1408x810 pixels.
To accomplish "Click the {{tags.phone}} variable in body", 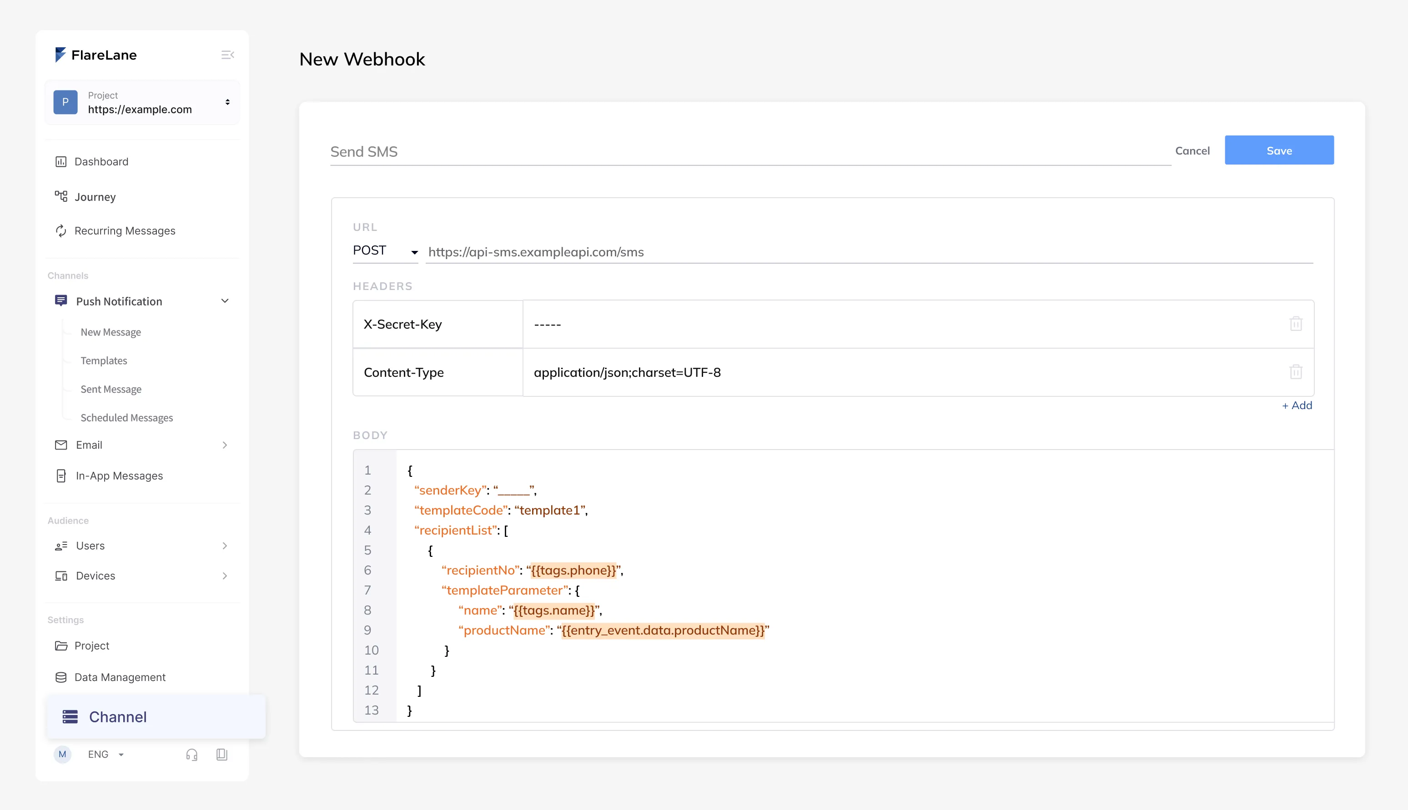I will tap(573, 570).
